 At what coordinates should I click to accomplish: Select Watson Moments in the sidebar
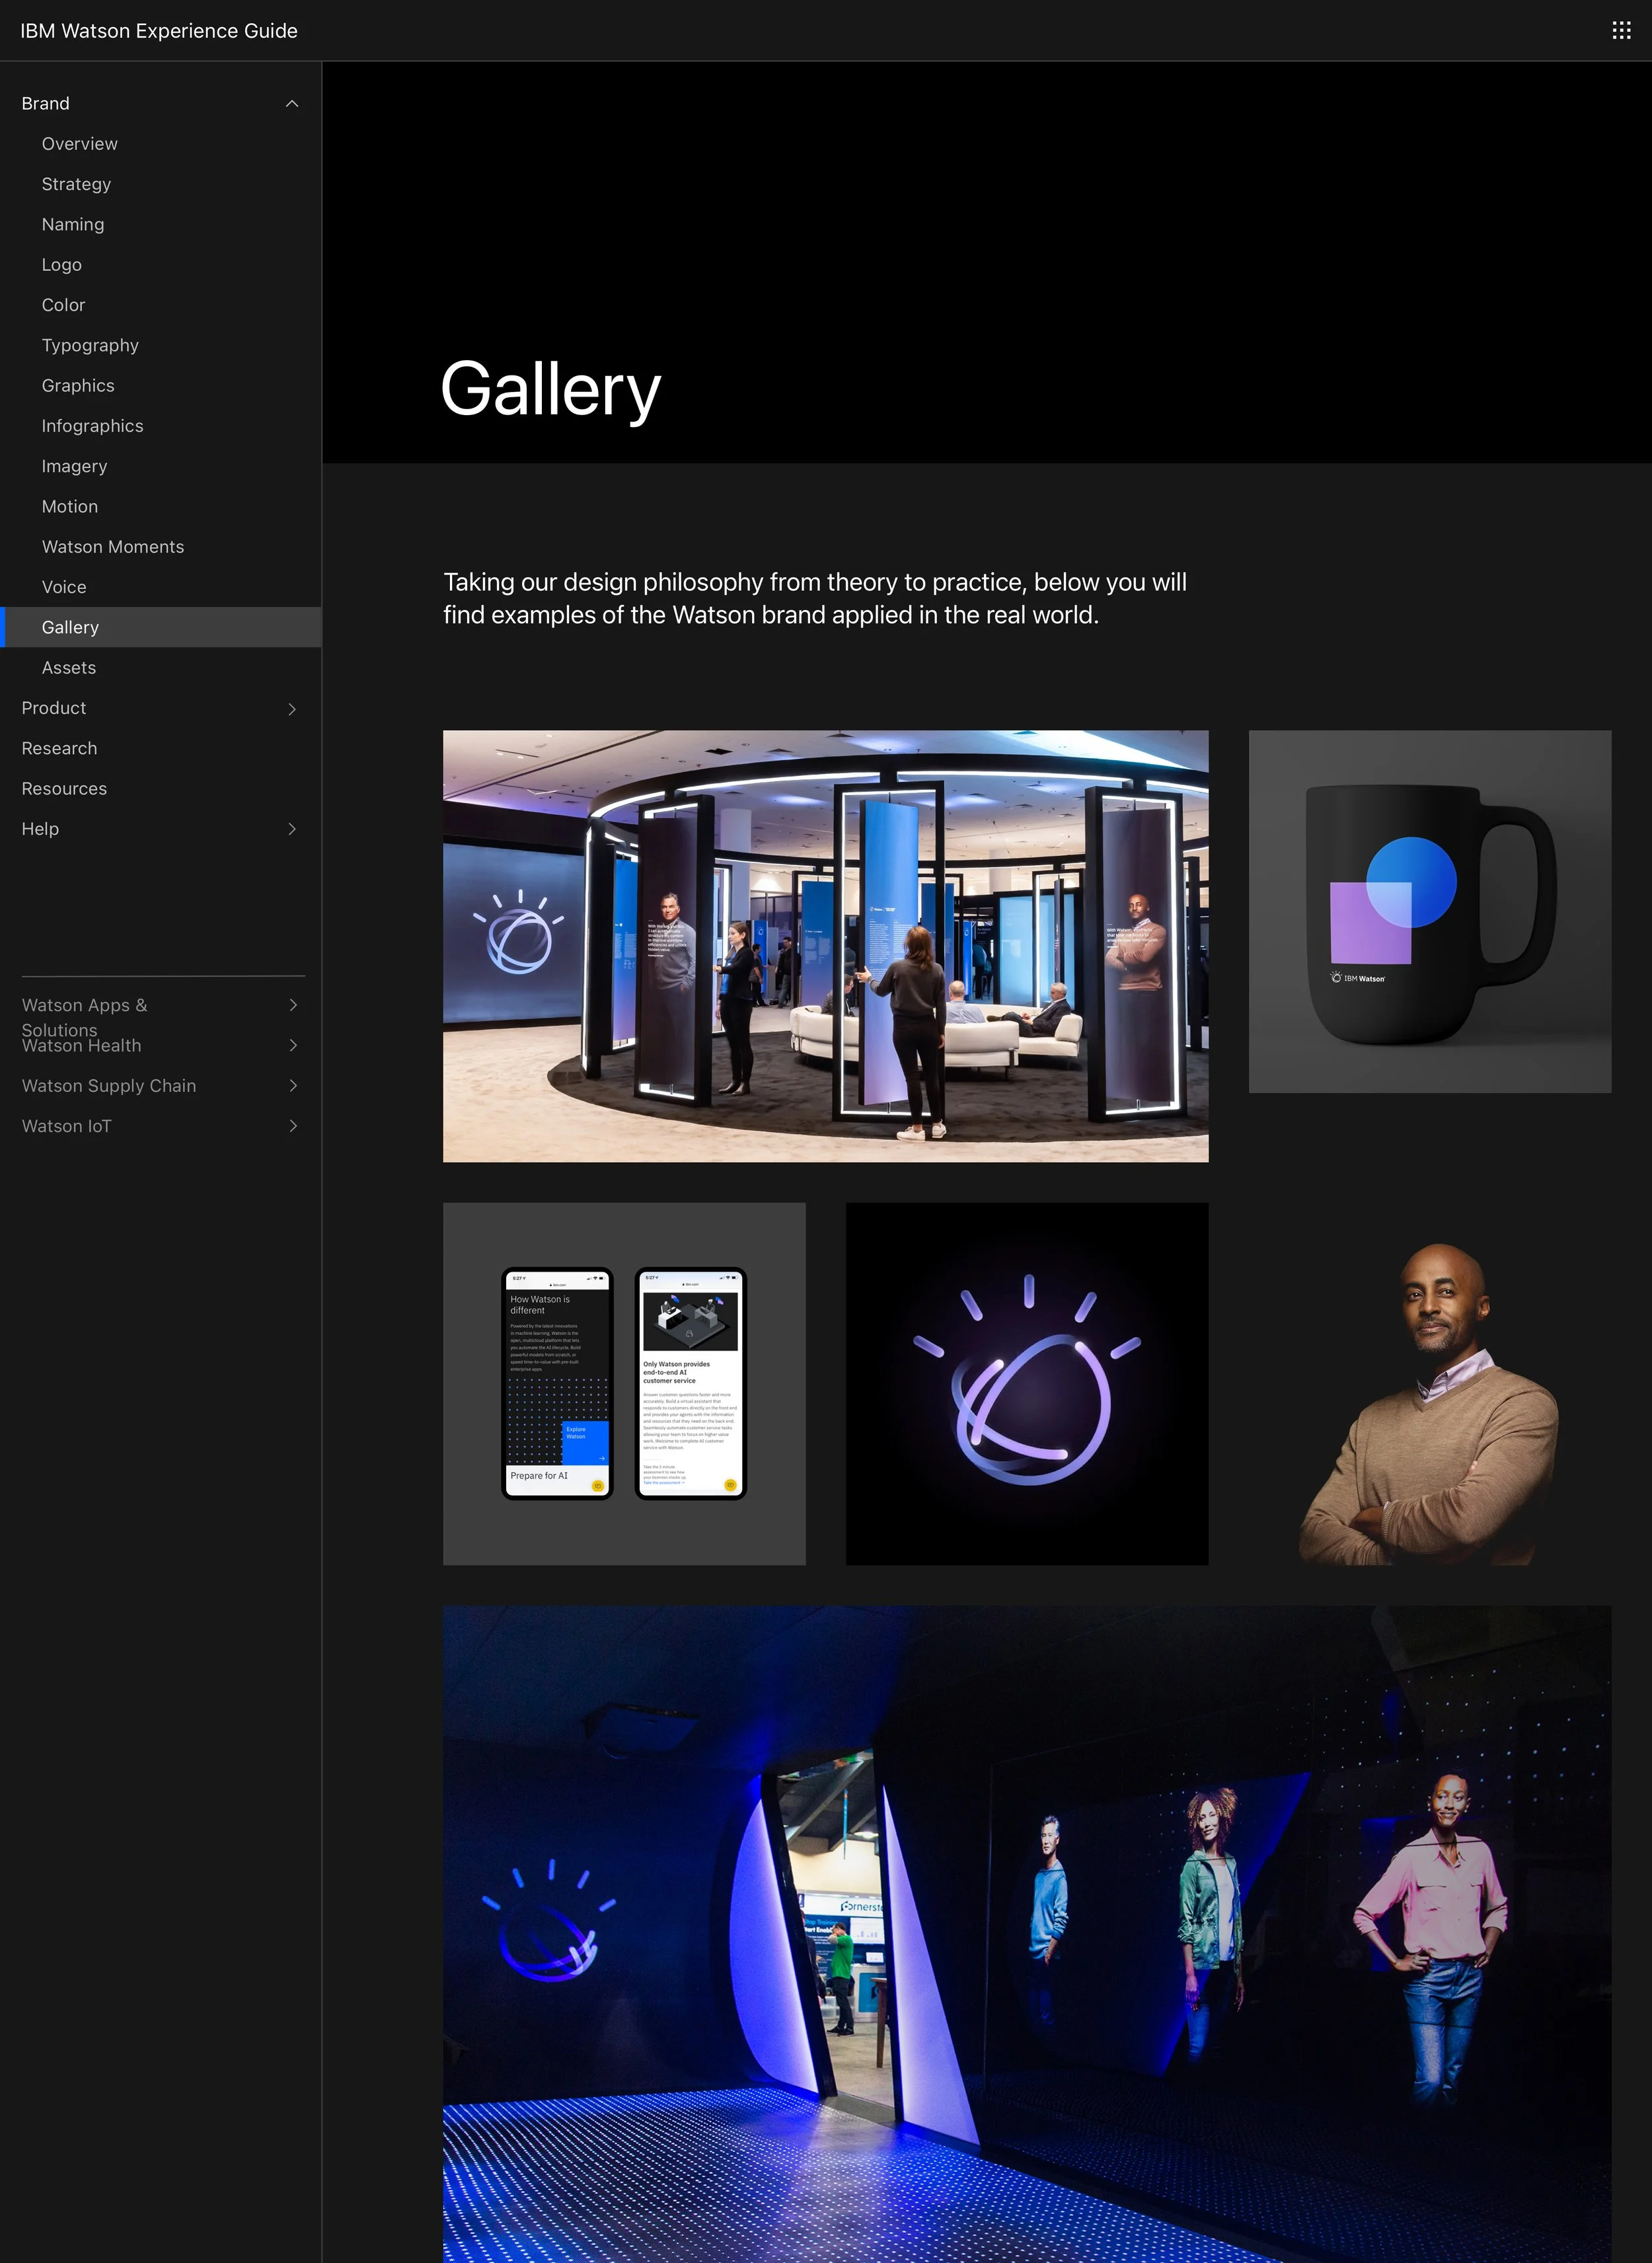[x=113, y=547]
